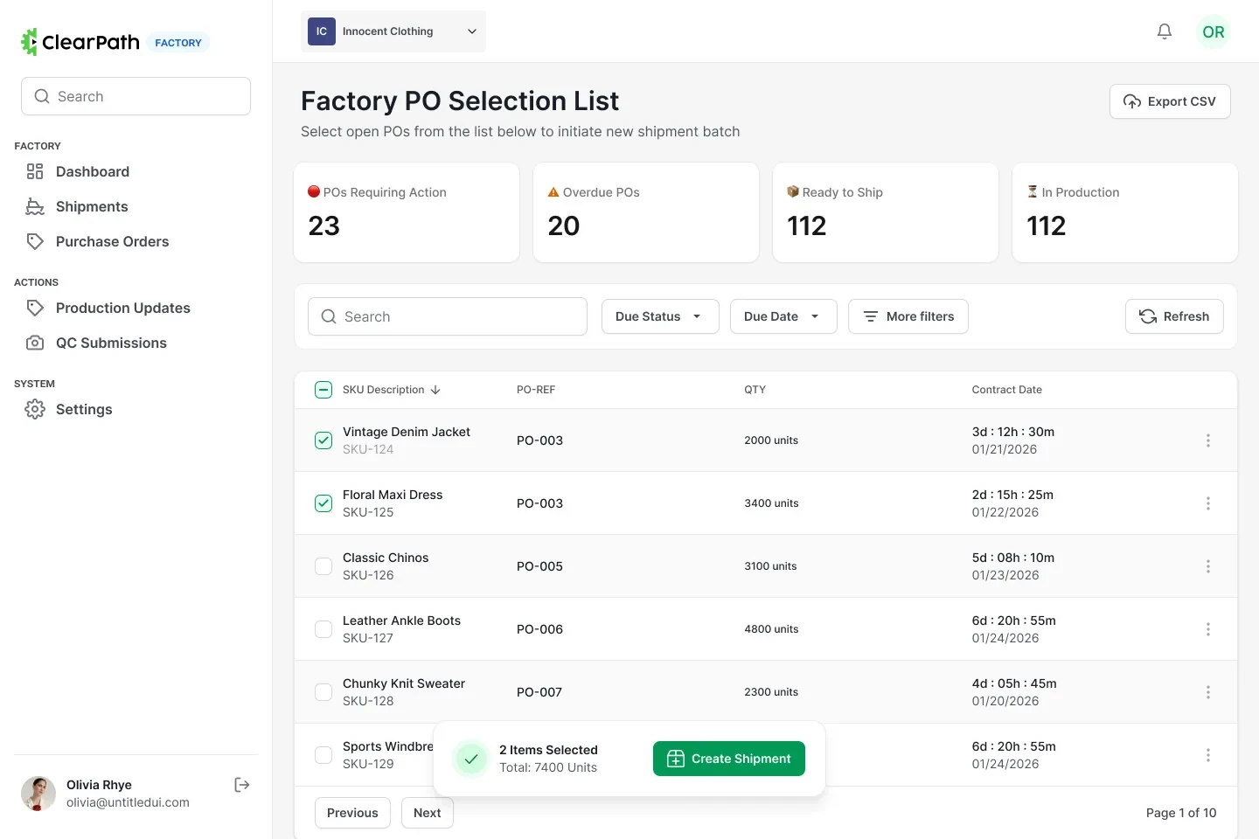This screenshot has width=1259, height=839.
Task: Uncheck the Vintage Denim Jacket checkbox
Action: pos(323,440)
